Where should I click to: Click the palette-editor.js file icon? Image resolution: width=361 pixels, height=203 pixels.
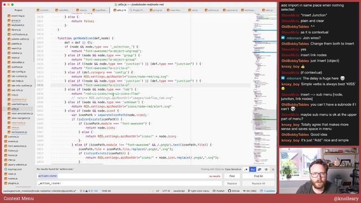pos(9,39)
